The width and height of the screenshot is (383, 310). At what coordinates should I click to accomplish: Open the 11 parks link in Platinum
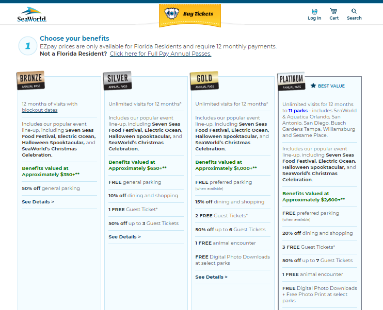(x=298, y=111)
